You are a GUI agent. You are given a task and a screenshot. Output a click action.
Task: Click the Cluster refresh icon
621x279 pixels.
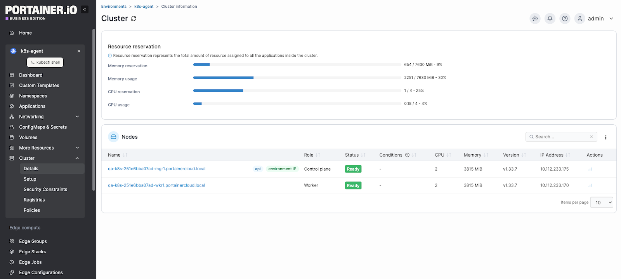134,19
